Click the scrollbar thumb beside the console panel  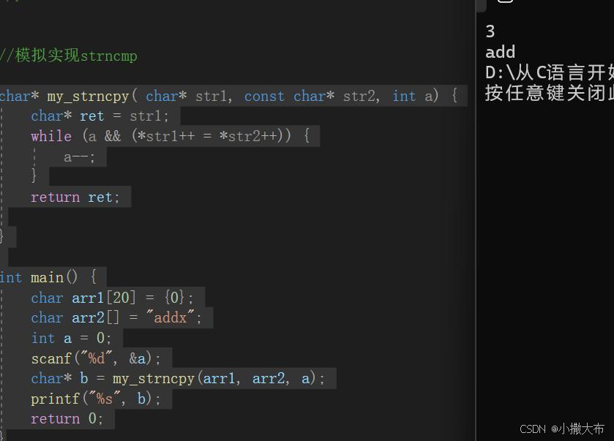(x=479, y=7)
